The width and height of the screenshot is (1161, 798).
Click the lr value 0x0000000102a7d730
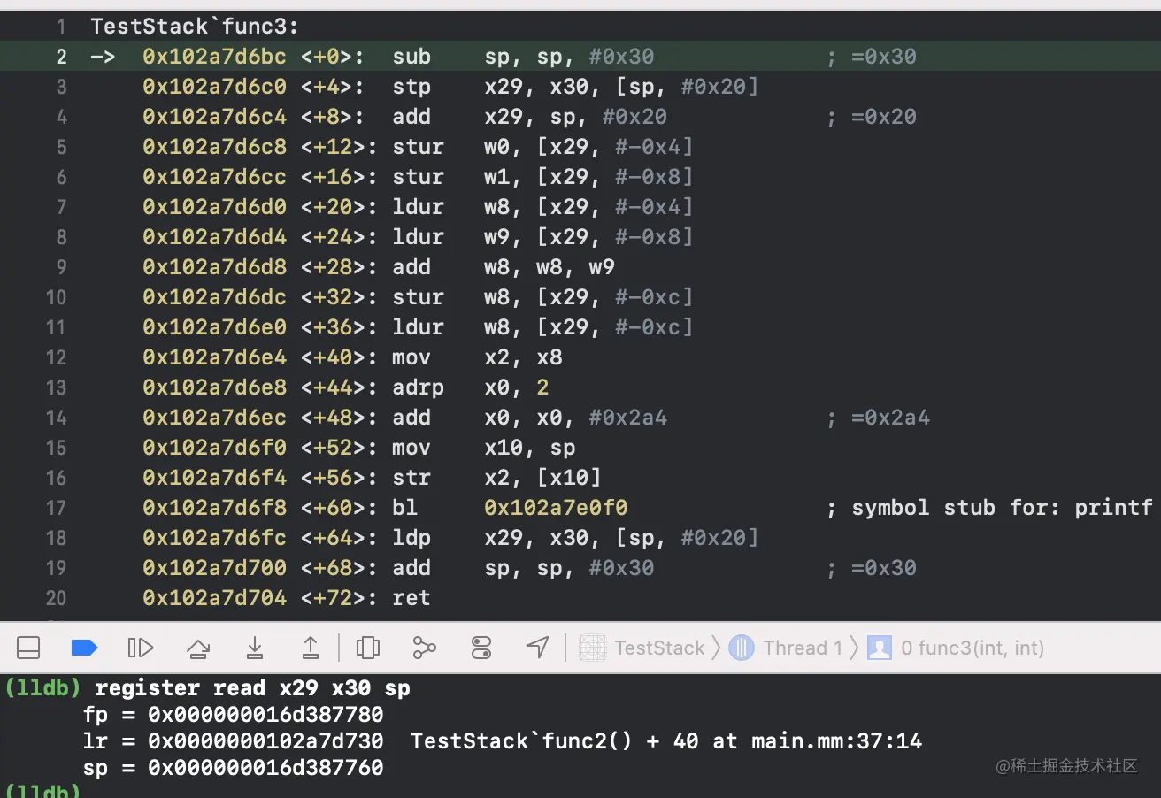[x=265, y=740]
